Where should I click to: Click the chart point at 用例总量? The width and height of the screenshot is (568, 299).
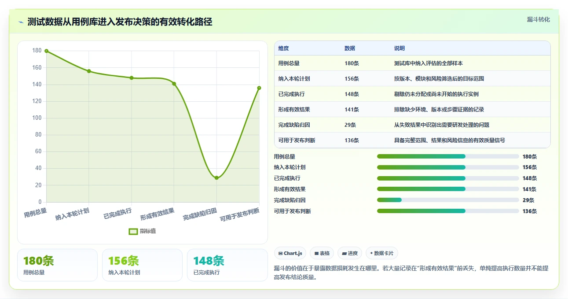click(x=46, y=51)
